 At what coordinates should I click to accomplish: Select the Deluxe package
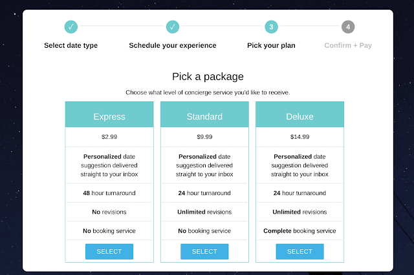coord(300,252)
